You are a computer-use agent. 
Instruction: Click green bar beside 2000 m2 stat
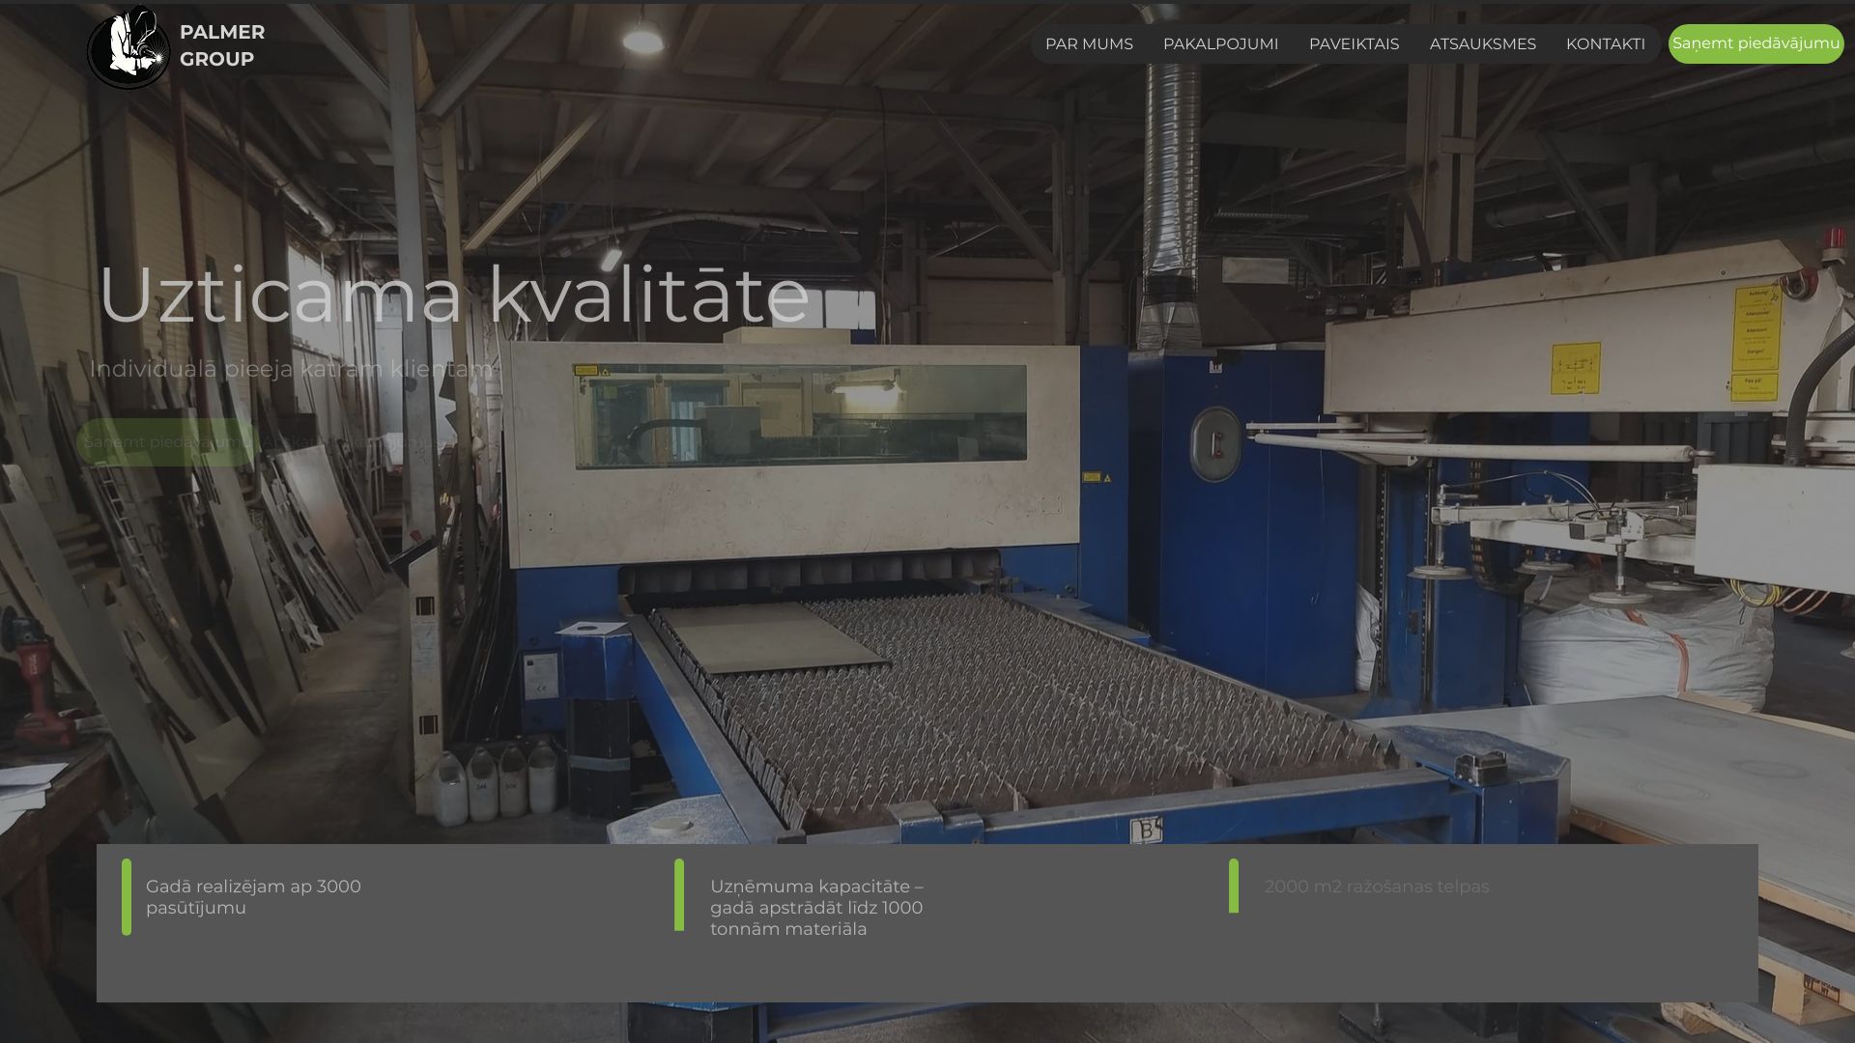[x=1234, y=886]
